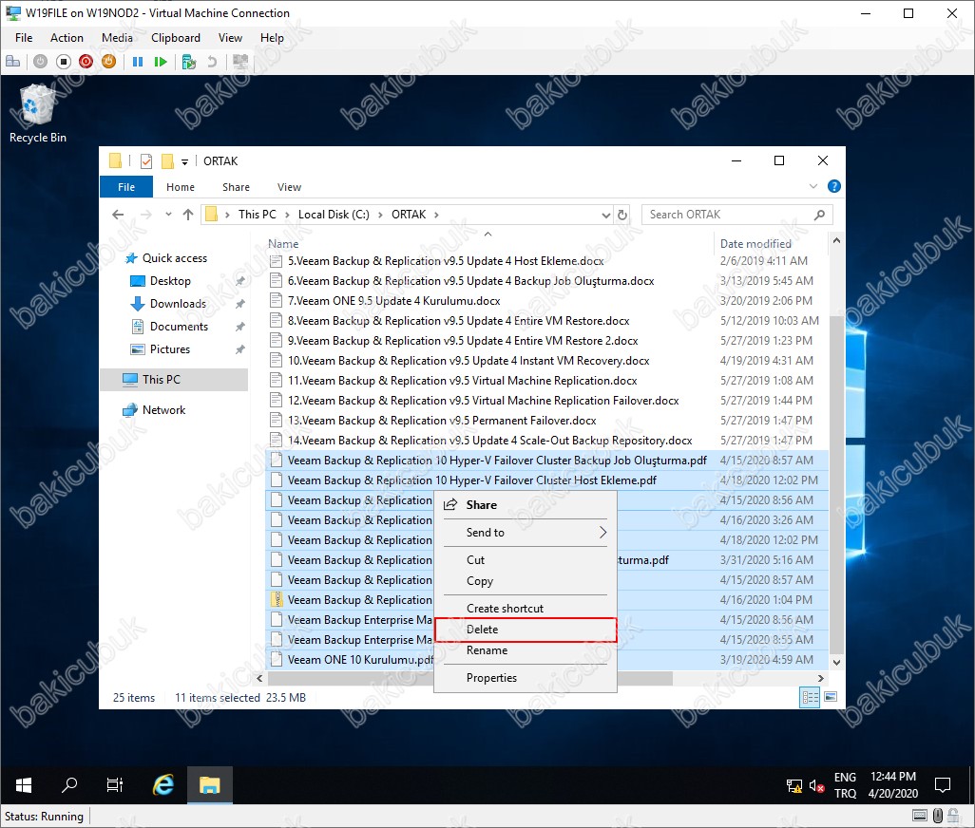975x828 pixels.
Task: Click the orange Save VM state icon
Action: point(108,62)
